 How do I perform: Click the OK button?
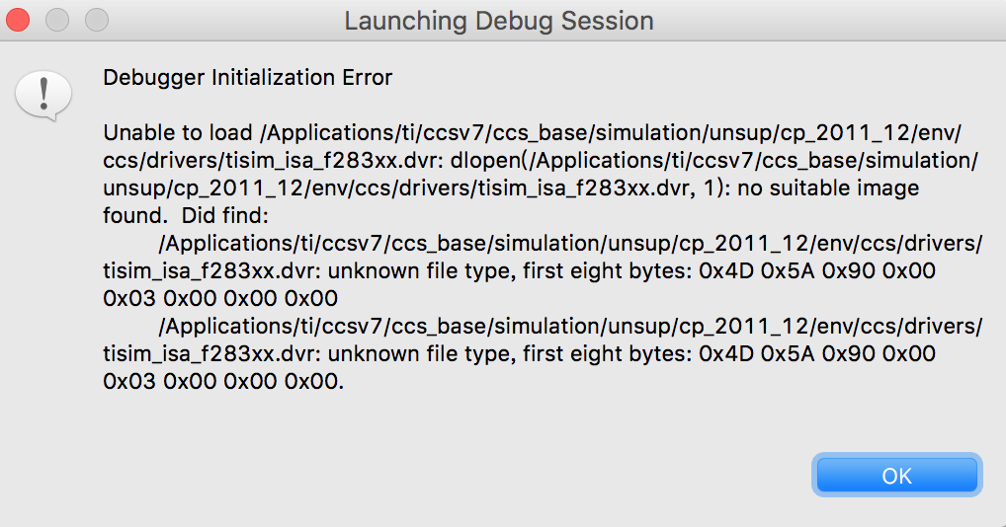coord(896,476)
